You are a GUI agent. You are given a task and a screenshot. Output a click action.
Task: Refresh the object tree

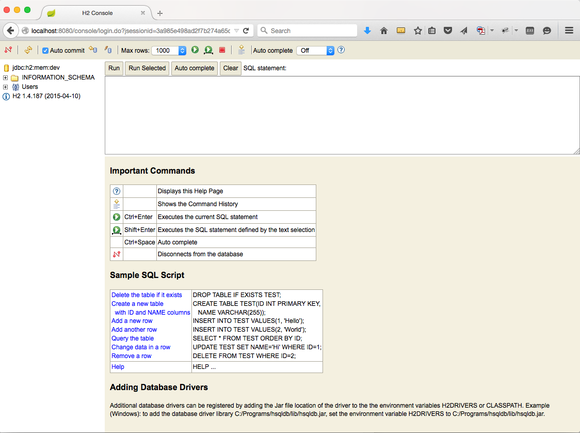(28, 50)
